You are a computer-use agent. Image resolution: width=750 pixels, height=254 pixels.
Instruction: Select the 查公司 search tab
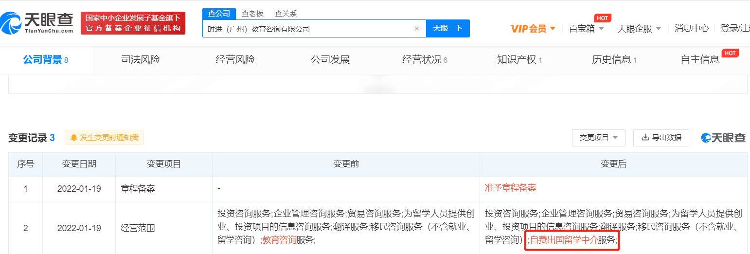click(219, 14)
